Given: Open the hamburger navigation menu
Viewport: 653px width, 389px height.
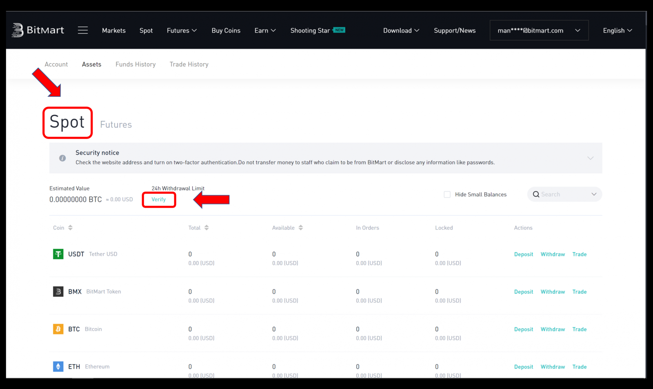Looking at the screenshot, I should click(x=83, y=30).
